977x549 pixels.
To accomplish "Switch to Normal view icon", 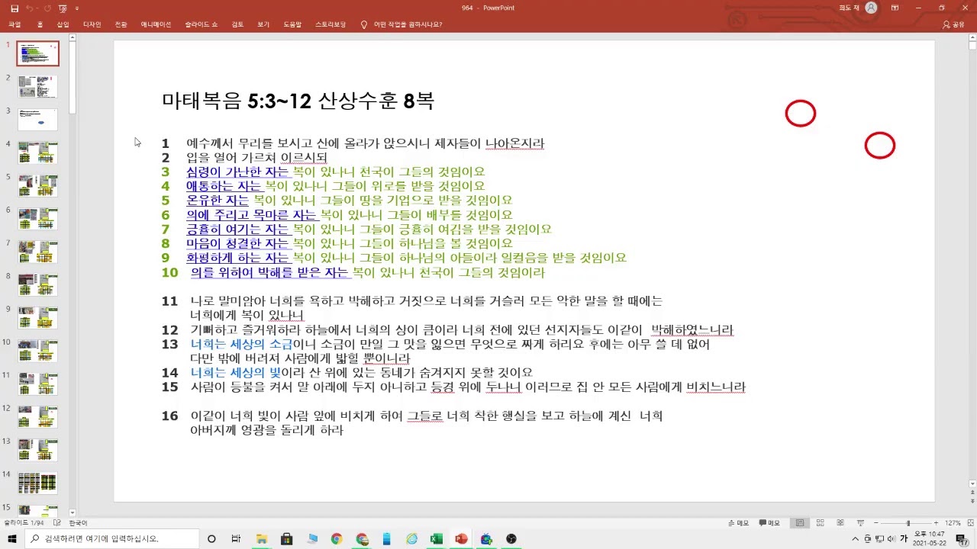I will [799, 523].
